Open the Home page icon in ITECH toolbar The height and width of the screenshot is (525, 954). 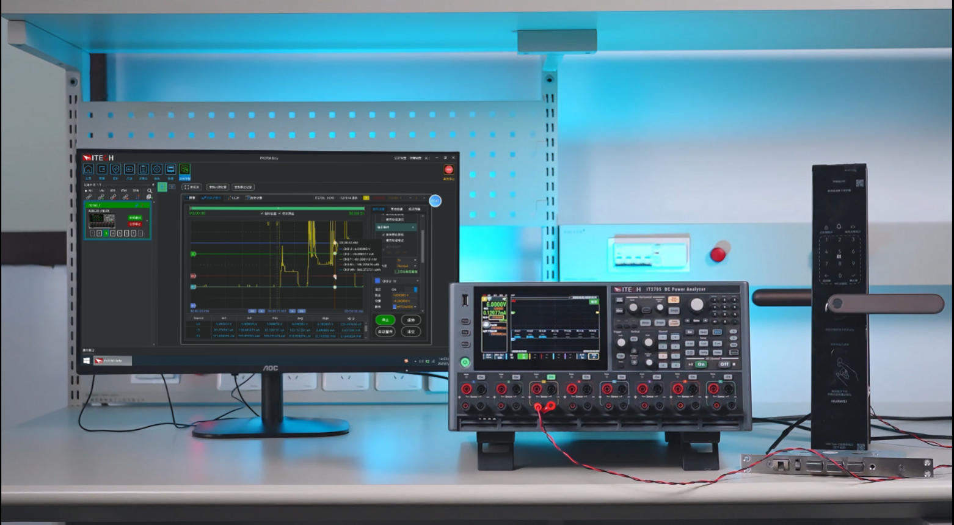(x=89, y=169)
